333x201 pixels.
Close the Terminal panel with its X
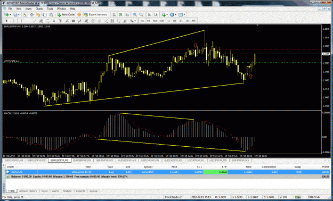(3, 165)
